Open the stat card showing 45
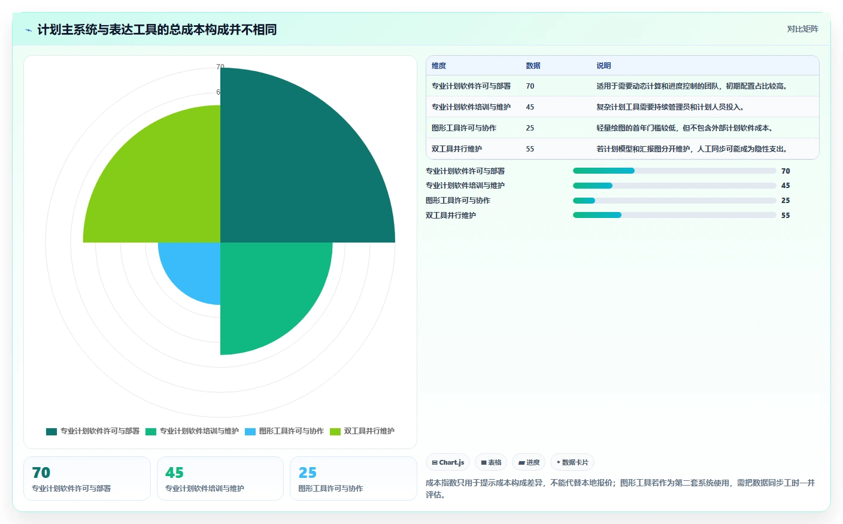The image size is (843, 524). pyautogui.click(x=220, y=478)
